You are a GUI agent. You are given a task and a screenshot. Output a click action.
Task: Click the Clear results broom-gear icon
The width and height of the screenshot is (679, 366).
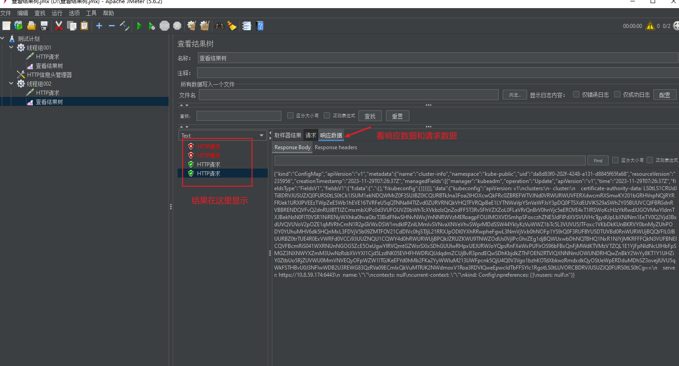(192, 26)
